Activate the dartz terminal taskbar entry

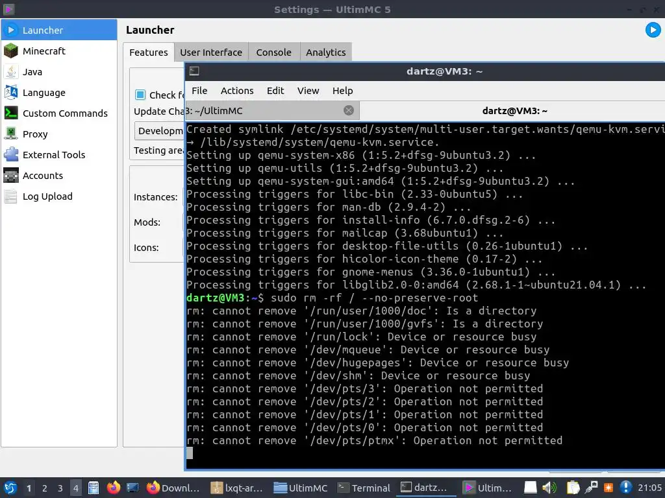[426, 488]
